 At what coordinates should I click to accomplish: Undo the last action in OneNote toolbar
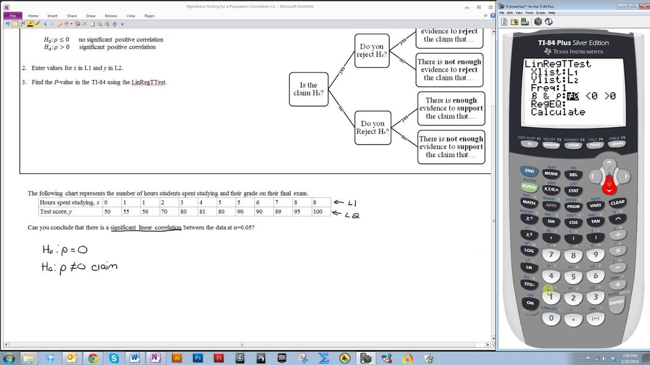(8, 24)
